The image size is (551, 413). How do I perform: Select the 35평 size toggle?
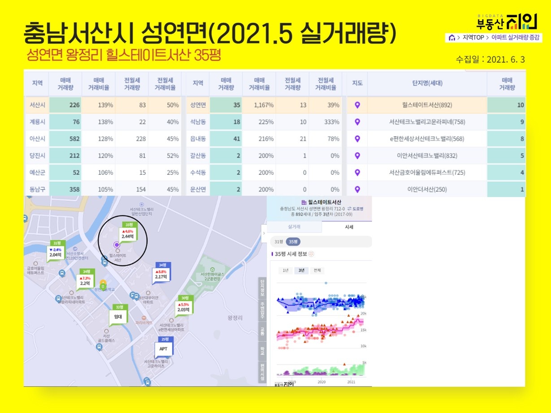(x=294, y=242)
